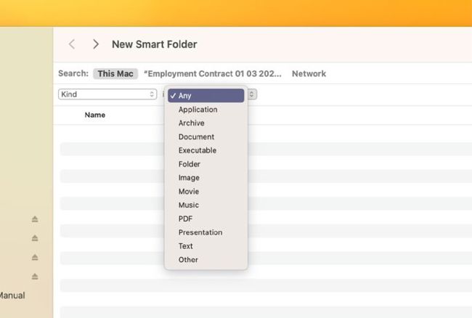Click the bottom eject icon above Manual
The height and width of the screenshot is (318, 472).
coord(35,277)
